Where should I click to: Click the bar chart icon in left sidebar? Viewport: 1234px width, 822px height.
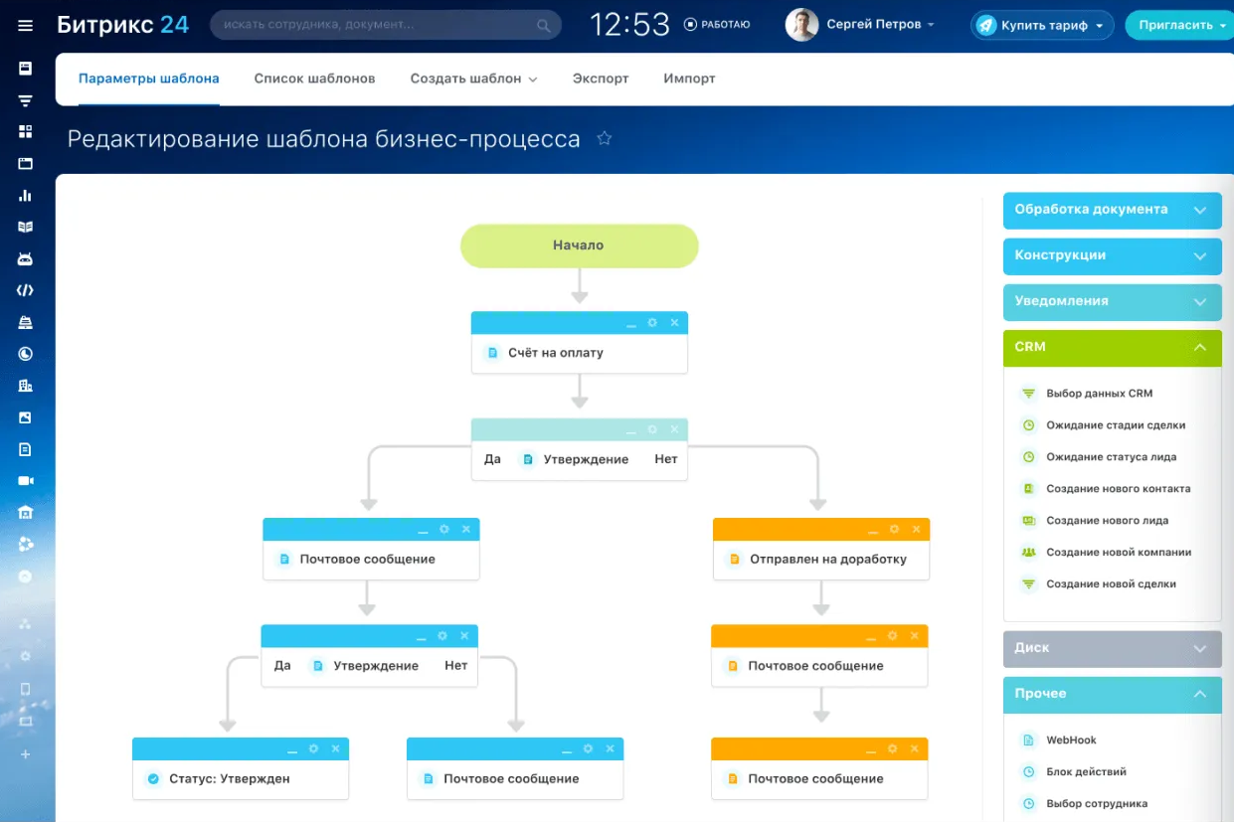[x=26, y=196]
